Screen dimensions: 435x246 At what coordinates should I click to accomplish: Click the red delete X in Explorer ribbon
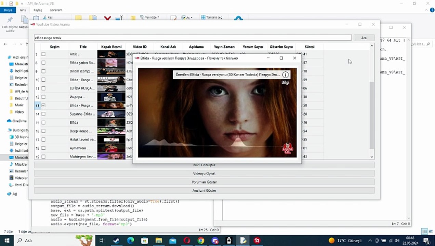click(x=108, y=18)
